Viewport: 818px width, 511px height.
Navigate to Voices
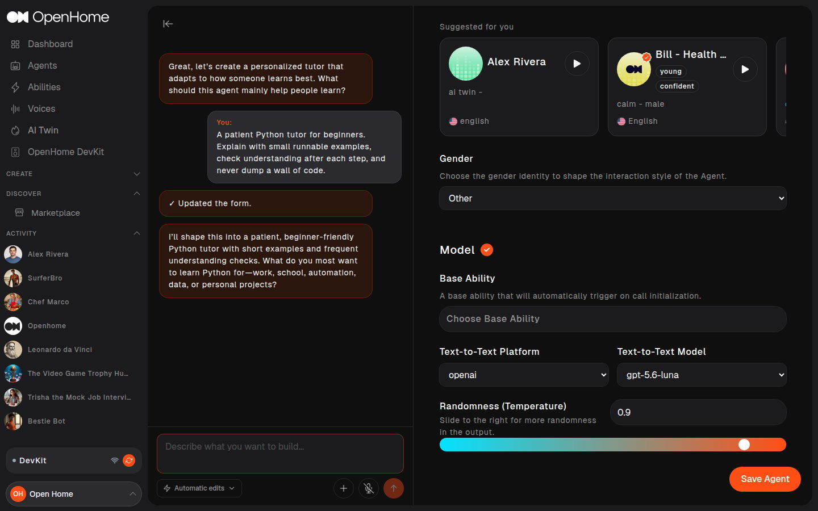pyautogui.click(x=41, y=108)
